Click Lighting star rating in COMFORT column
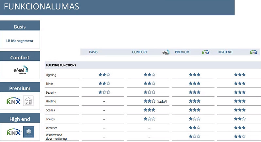The image size is (261, 142). (x=149, y=74)
